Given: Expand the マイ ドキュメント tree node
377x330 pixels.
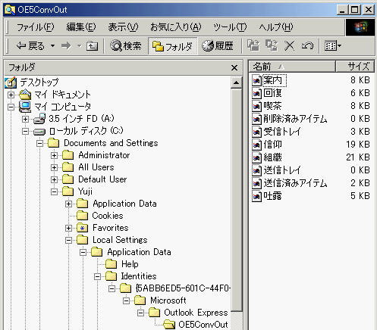Looking at the screenshot, I should pyautogui.click(x=11, y=95).
